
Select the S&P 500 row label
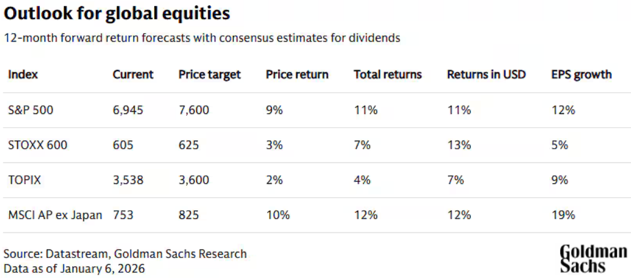(x=30, y=110)
